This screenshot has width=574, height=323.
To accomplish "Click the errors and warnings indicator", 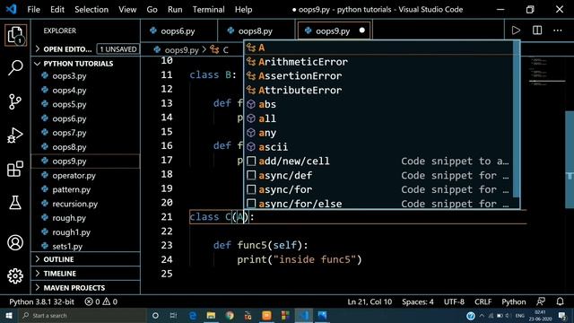I will pos(101,301).
